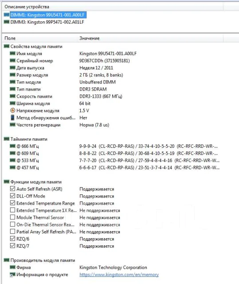Toggle the Extended Temperature 1X Re... checkbox
The width and height of the screenshot is (239, 284).
tap(12, 210)
